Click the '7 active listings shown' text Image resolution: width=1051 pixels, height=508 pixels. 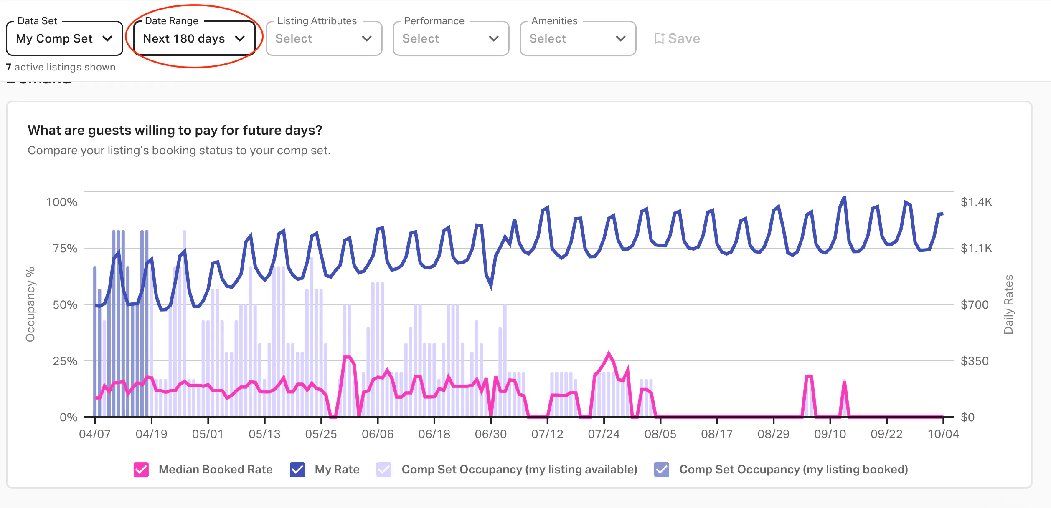61,67
